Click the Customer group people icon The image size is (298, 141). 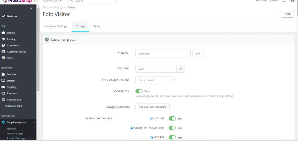47,40
